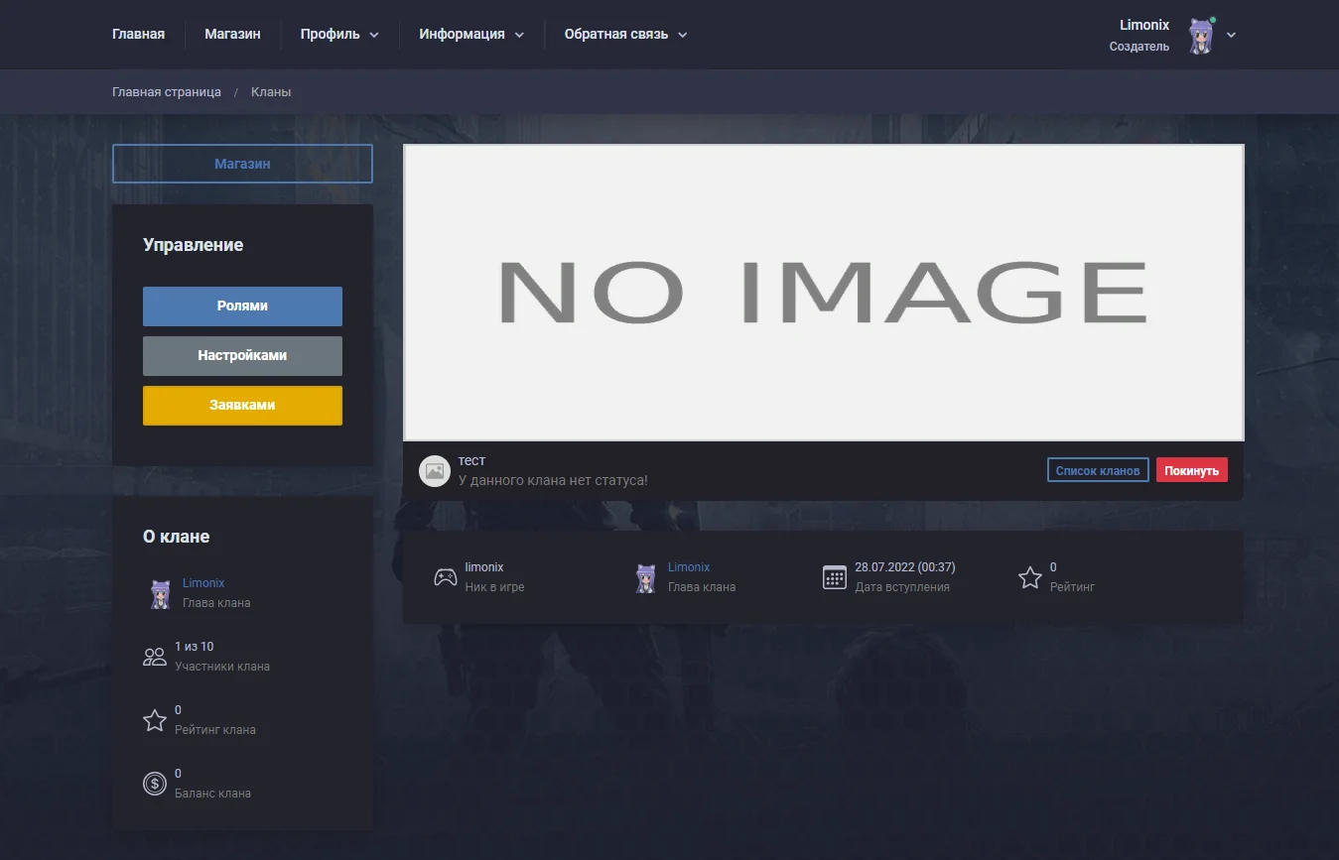Click the Limonix avatar in 'О клане' panel
Viewport: 1339px width, 860px height.
point(160,593)
